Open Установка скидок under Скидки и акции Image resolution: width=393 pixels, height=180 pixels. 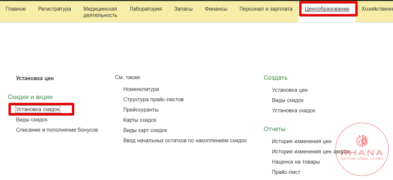tap(38, 109)
